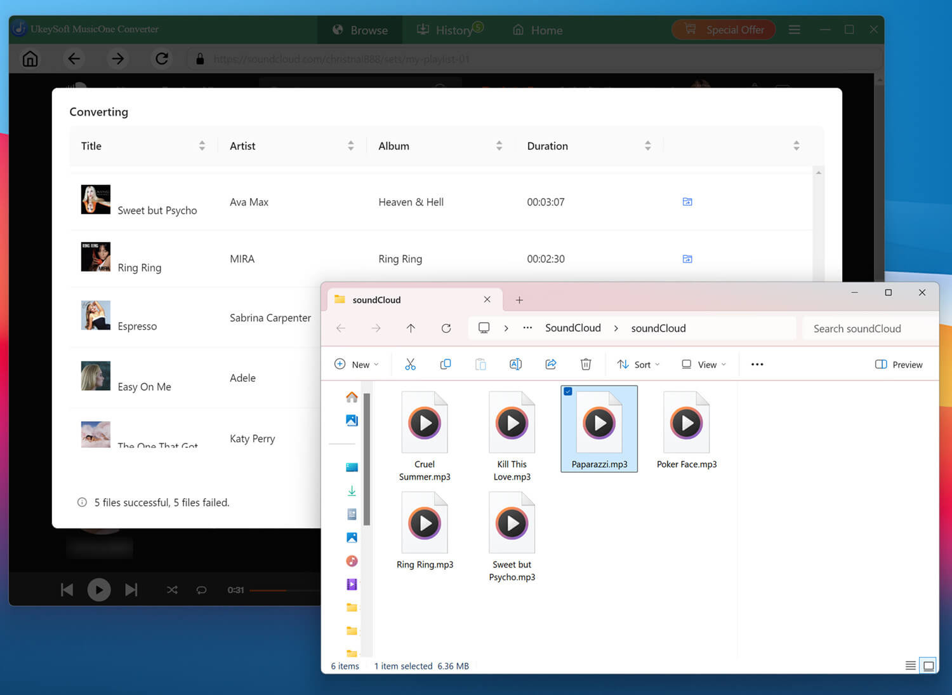952x695 pixels.
Task: Focus the Search soundCloud field
Action: (869, 328)
